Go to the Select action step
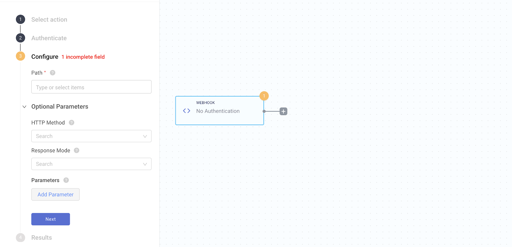This screenshot has height=247, width=512. click(x=49, y=20)
